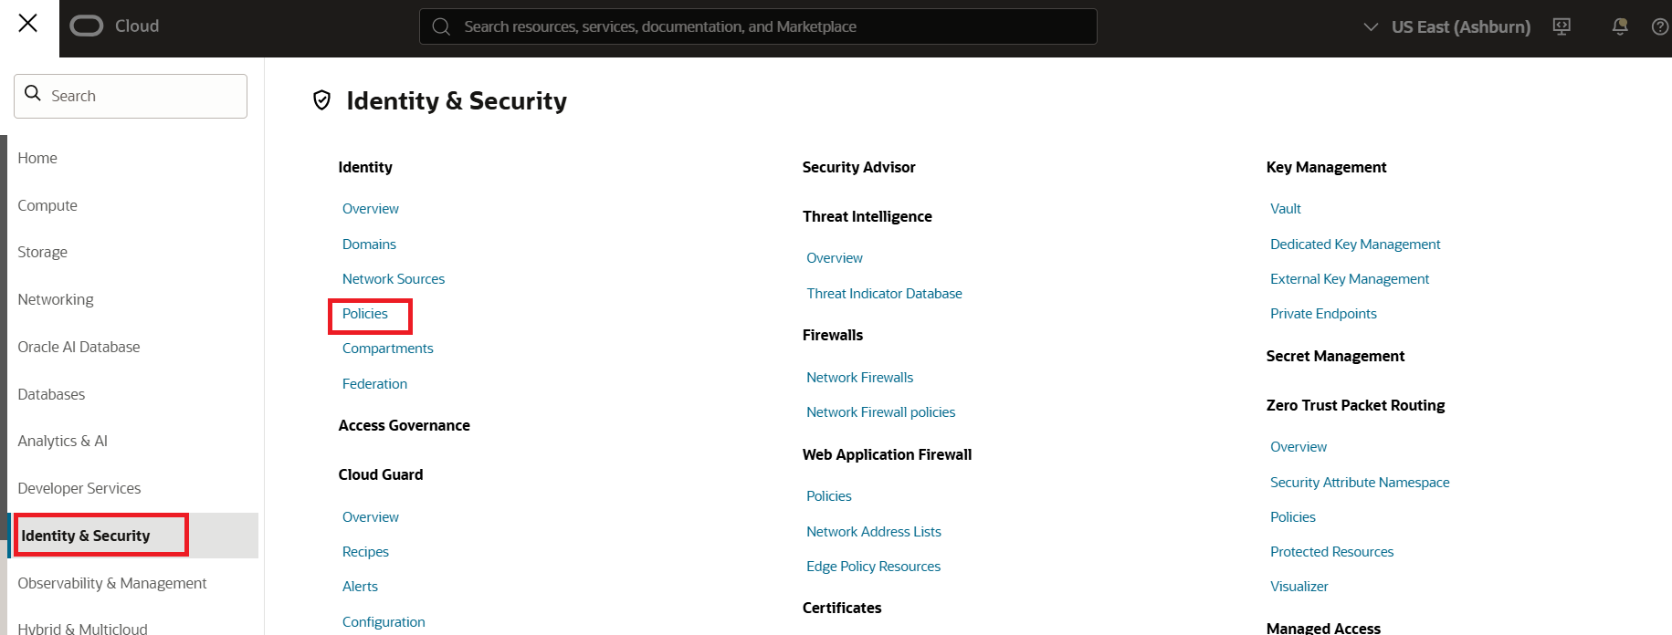Viewport: 1672px width, 635px height.
Task: Select Developer Services in the menu
Action: [79, 488]
